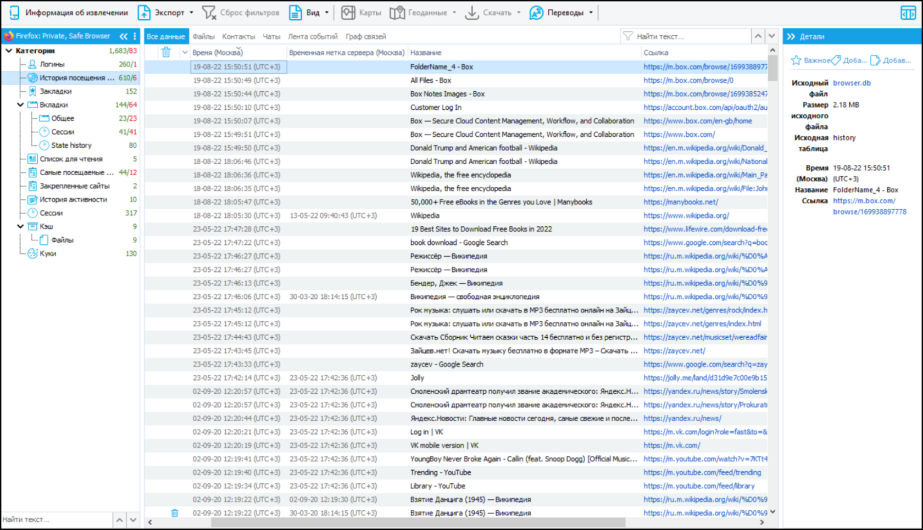
Task: Open the browser.db source file link
Action: (852, 83)
